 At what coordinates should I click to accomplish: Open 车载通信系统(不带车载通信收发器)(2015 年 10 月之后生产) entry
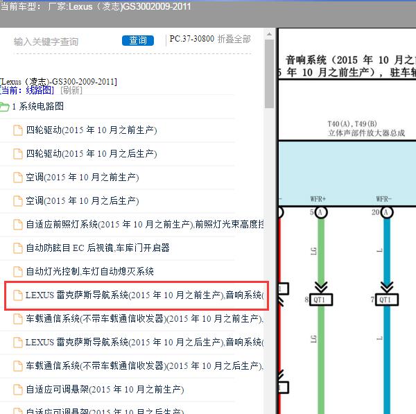(145, 366)
